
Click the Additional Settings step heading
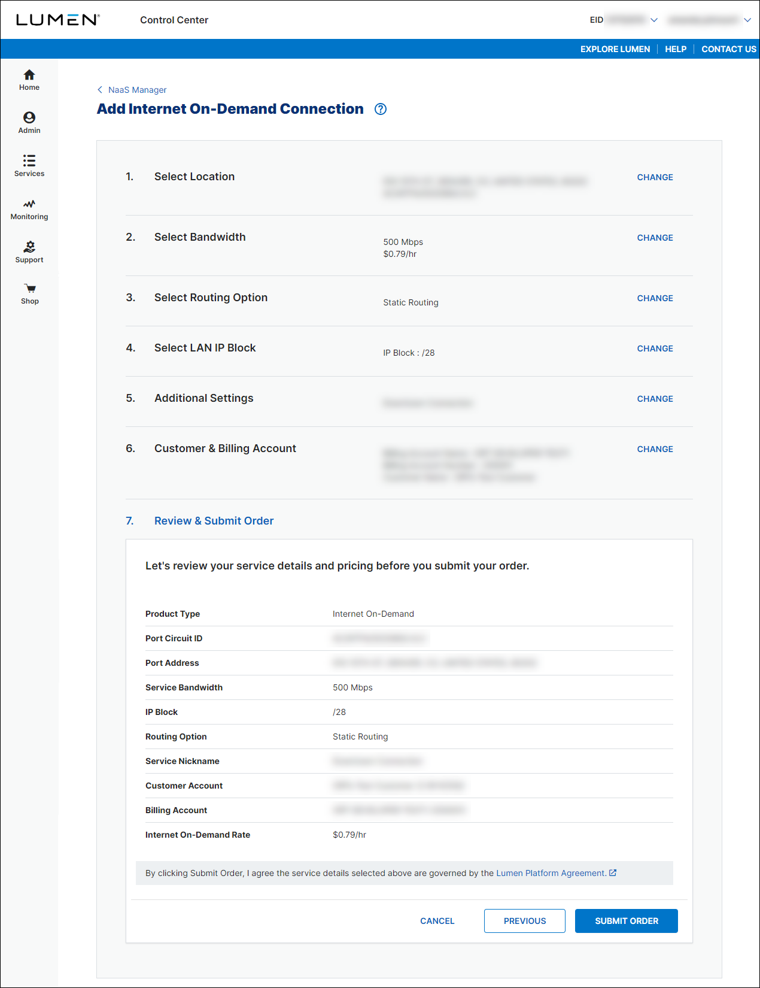coord(204,398)
